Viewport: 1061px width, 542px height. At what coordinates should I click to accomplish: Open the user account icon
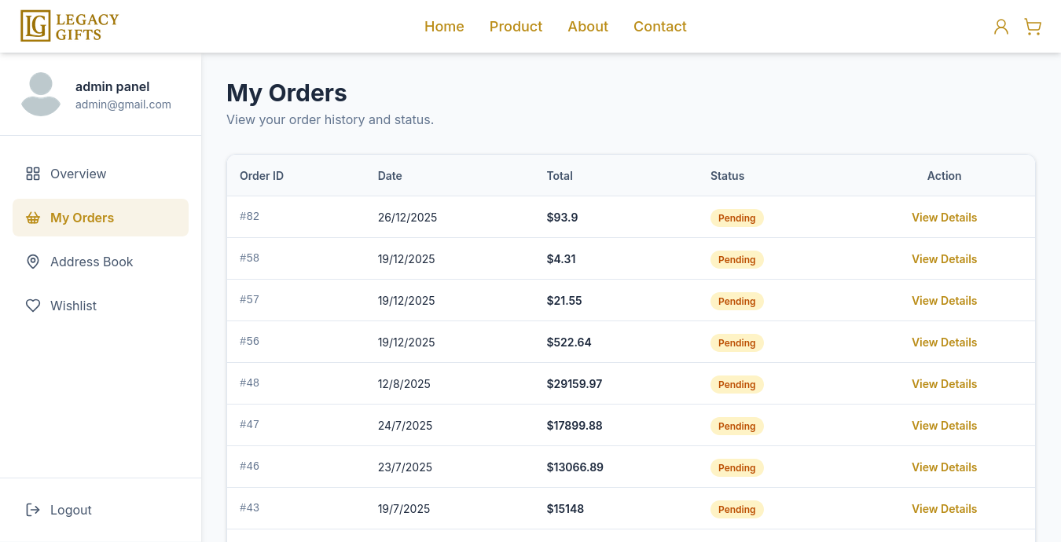pos(1001,27)
